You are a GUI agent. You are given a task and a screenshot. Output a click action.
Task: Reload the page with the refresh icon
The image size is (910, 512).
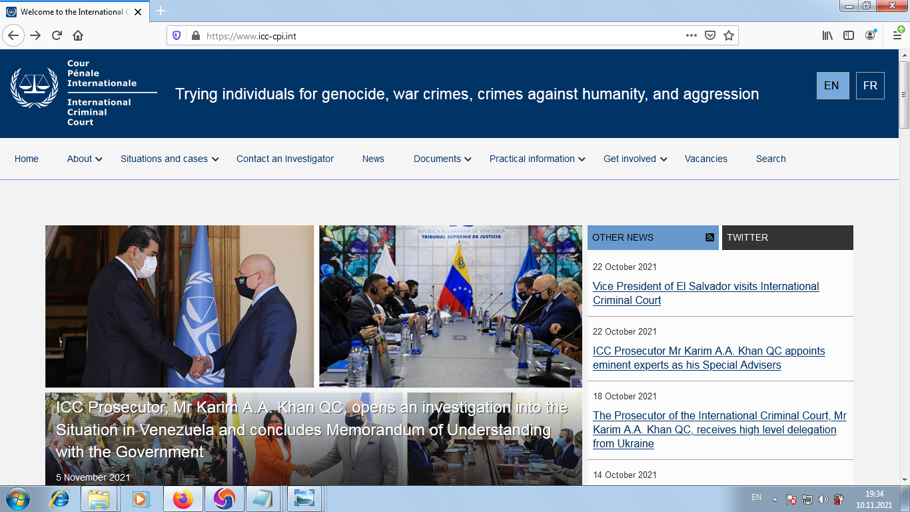click(x=56, y=36)
